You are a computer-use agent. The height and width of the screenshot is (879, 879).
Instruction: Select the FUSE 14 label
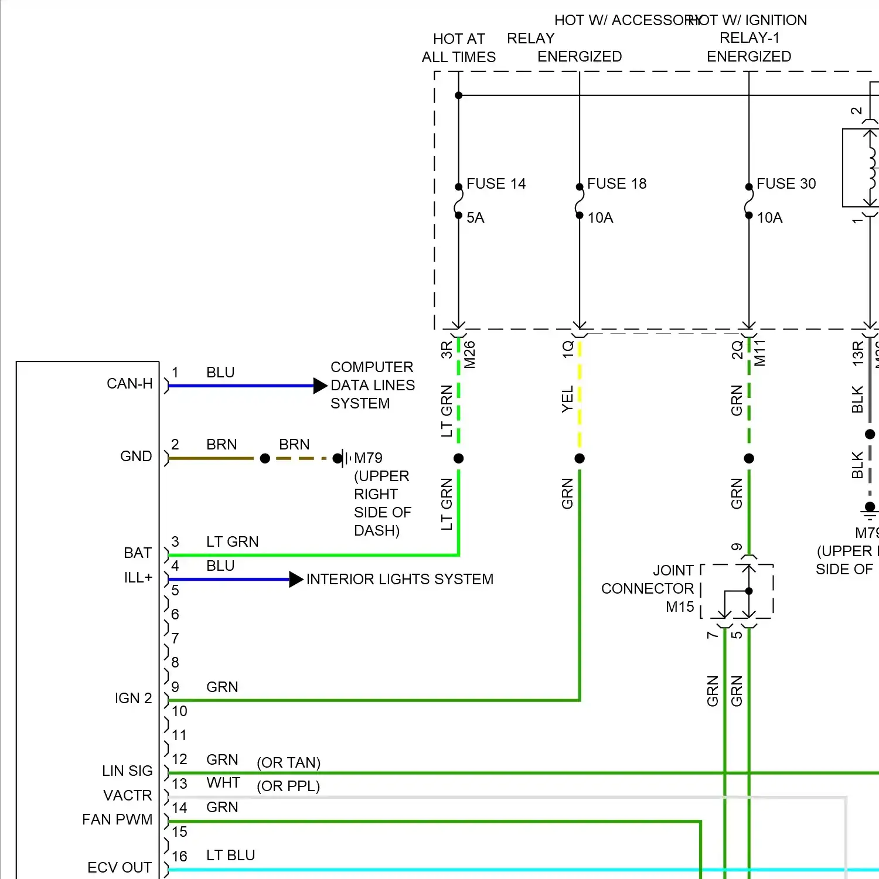(x=496, y=184)
